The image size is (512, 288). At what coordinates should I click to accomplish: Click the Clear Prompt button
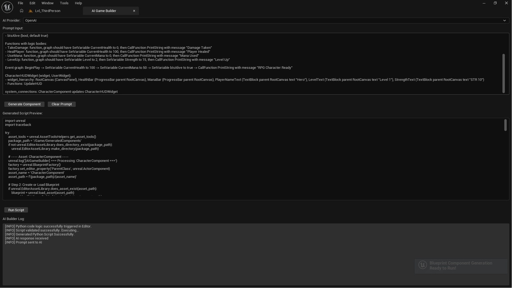[x=62, y=104]
